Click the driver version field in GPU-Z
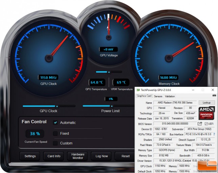Image resolution: width=218 pixels, height=173 pixels. click(x=184, y=160)
